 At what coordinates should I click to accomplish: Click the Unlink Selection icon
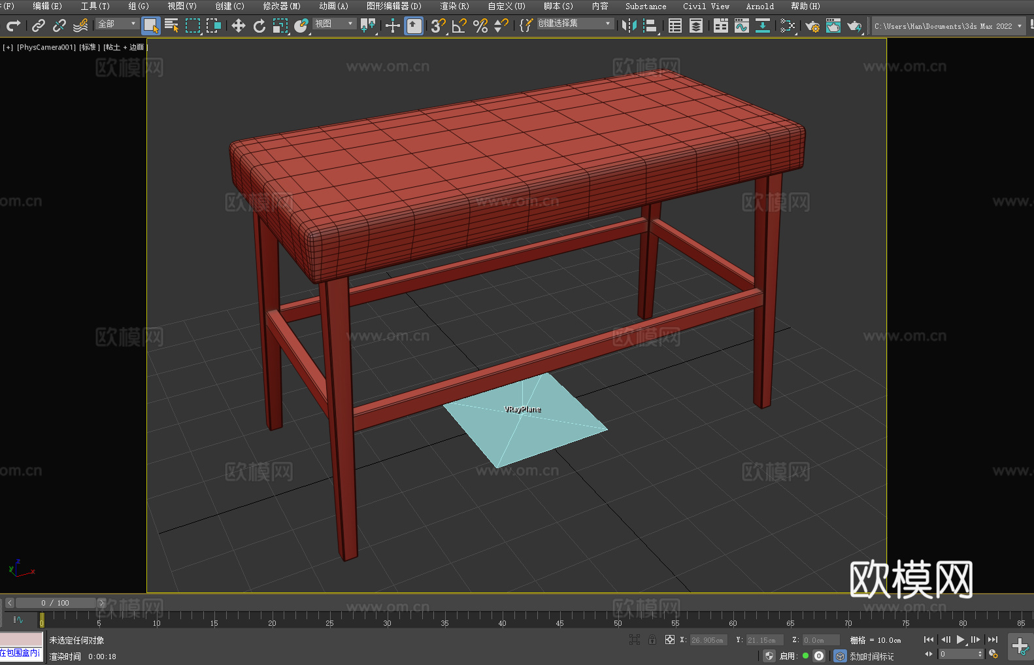[x=59, y=26]
